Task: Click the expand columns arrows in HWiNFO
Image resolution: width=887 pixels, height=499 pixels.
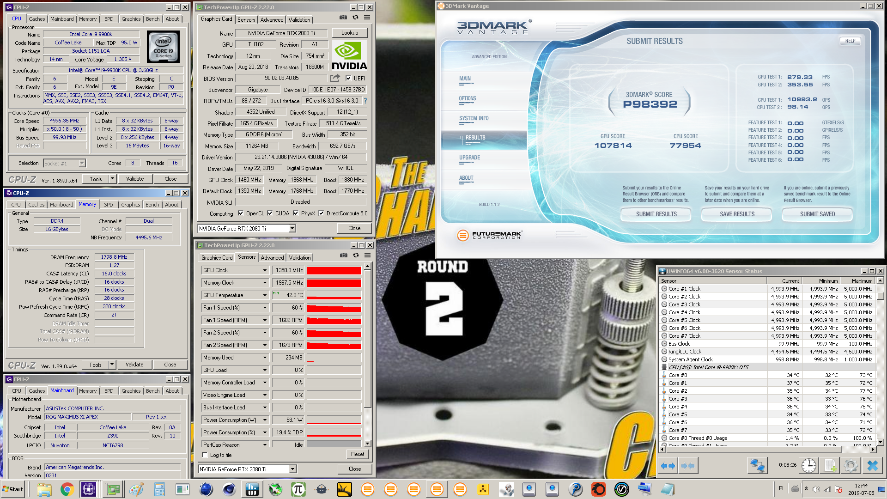Action: tap(667, 466)
